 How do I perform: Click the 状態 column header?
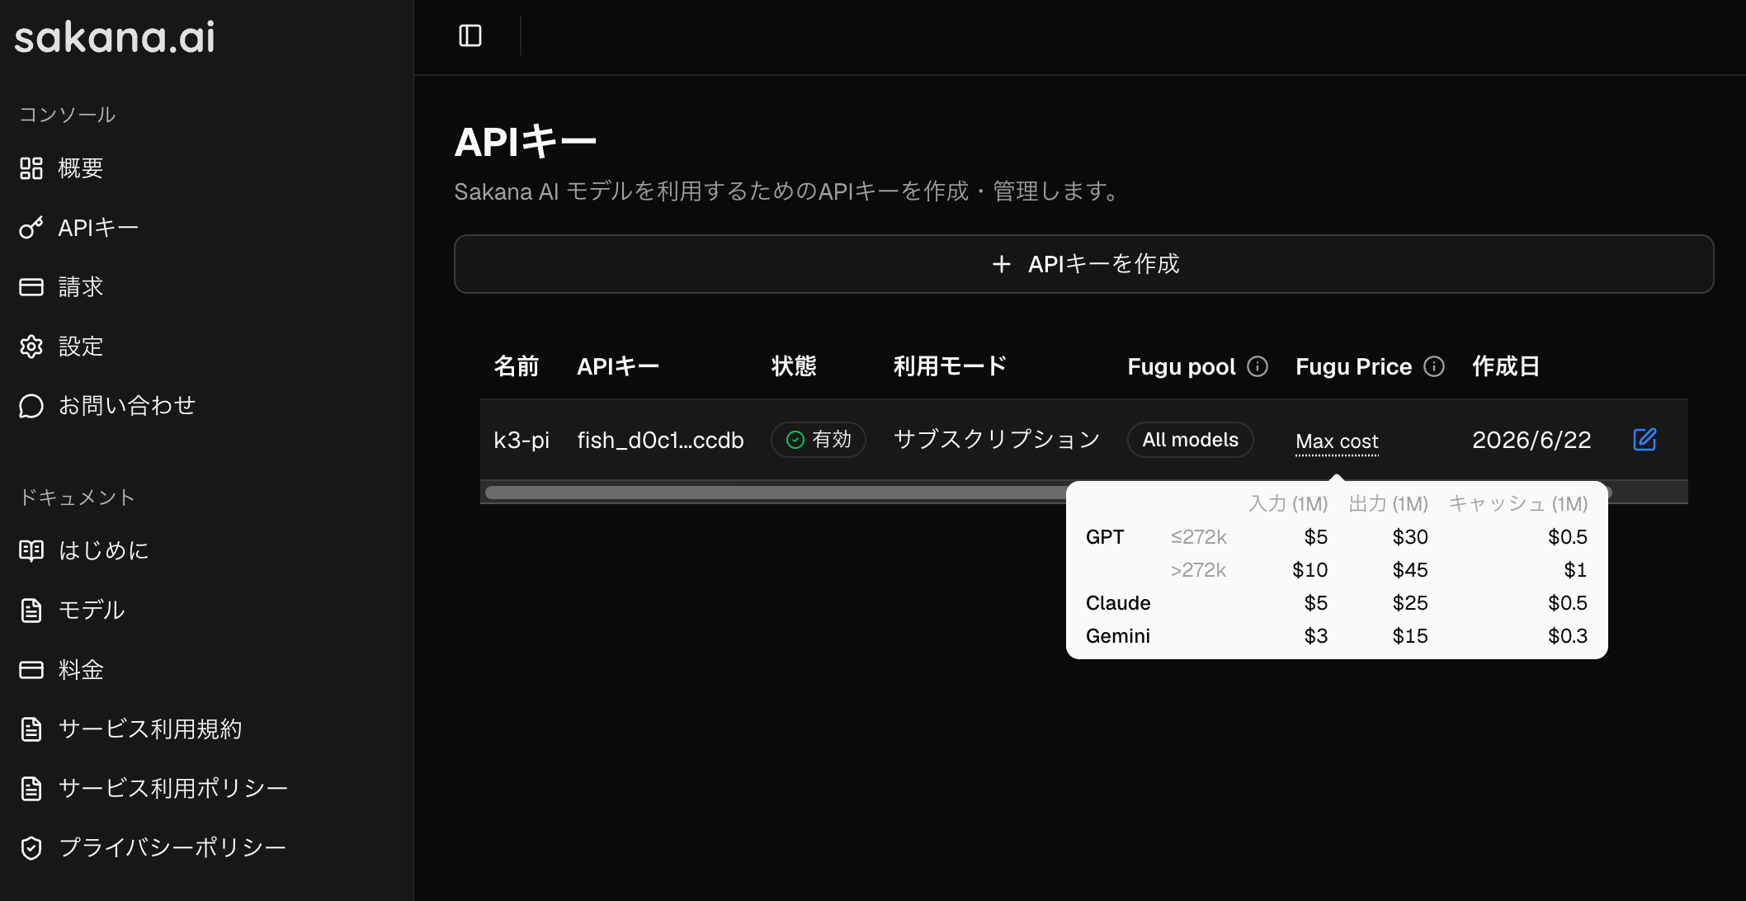794,366
